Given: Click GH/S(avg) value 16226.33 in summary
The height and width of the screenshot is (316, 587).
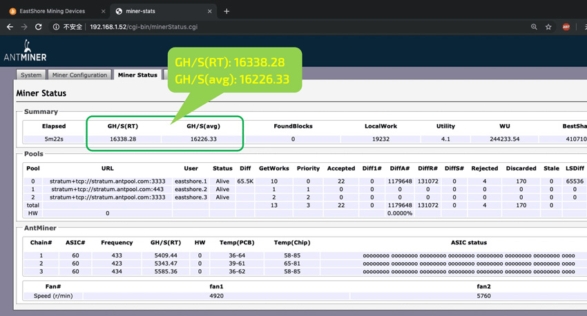Looking at the screenshot, I should pos(203,139).
